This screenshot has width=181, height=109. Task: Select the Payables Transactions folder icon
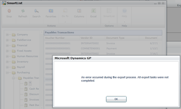20,78
